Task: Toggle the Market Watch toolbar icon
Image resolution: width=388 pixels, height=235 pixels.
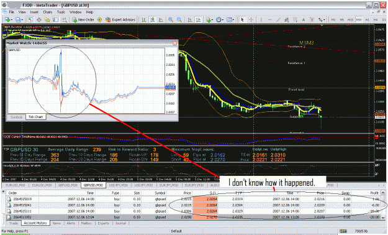Action: coord(30,20)
